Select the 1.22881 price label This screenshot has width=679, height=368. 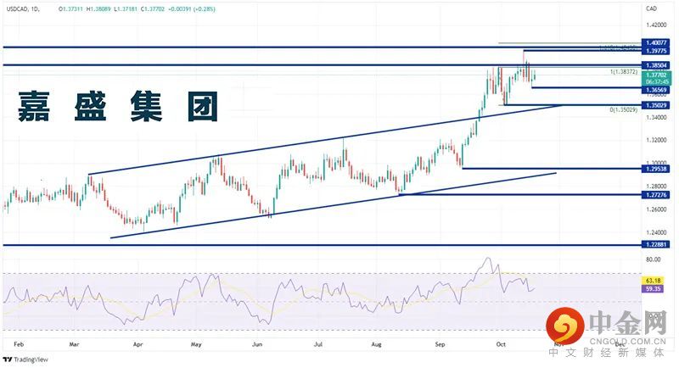656,245
